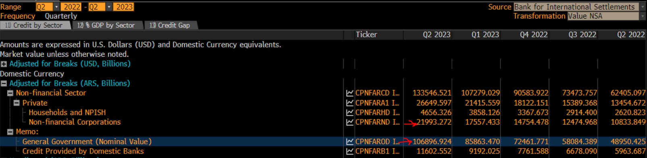647x158 pixels.
Task: Collapse Adjusted for Breaks (ARS, Billions)
Action: click(x=4, y=84)
